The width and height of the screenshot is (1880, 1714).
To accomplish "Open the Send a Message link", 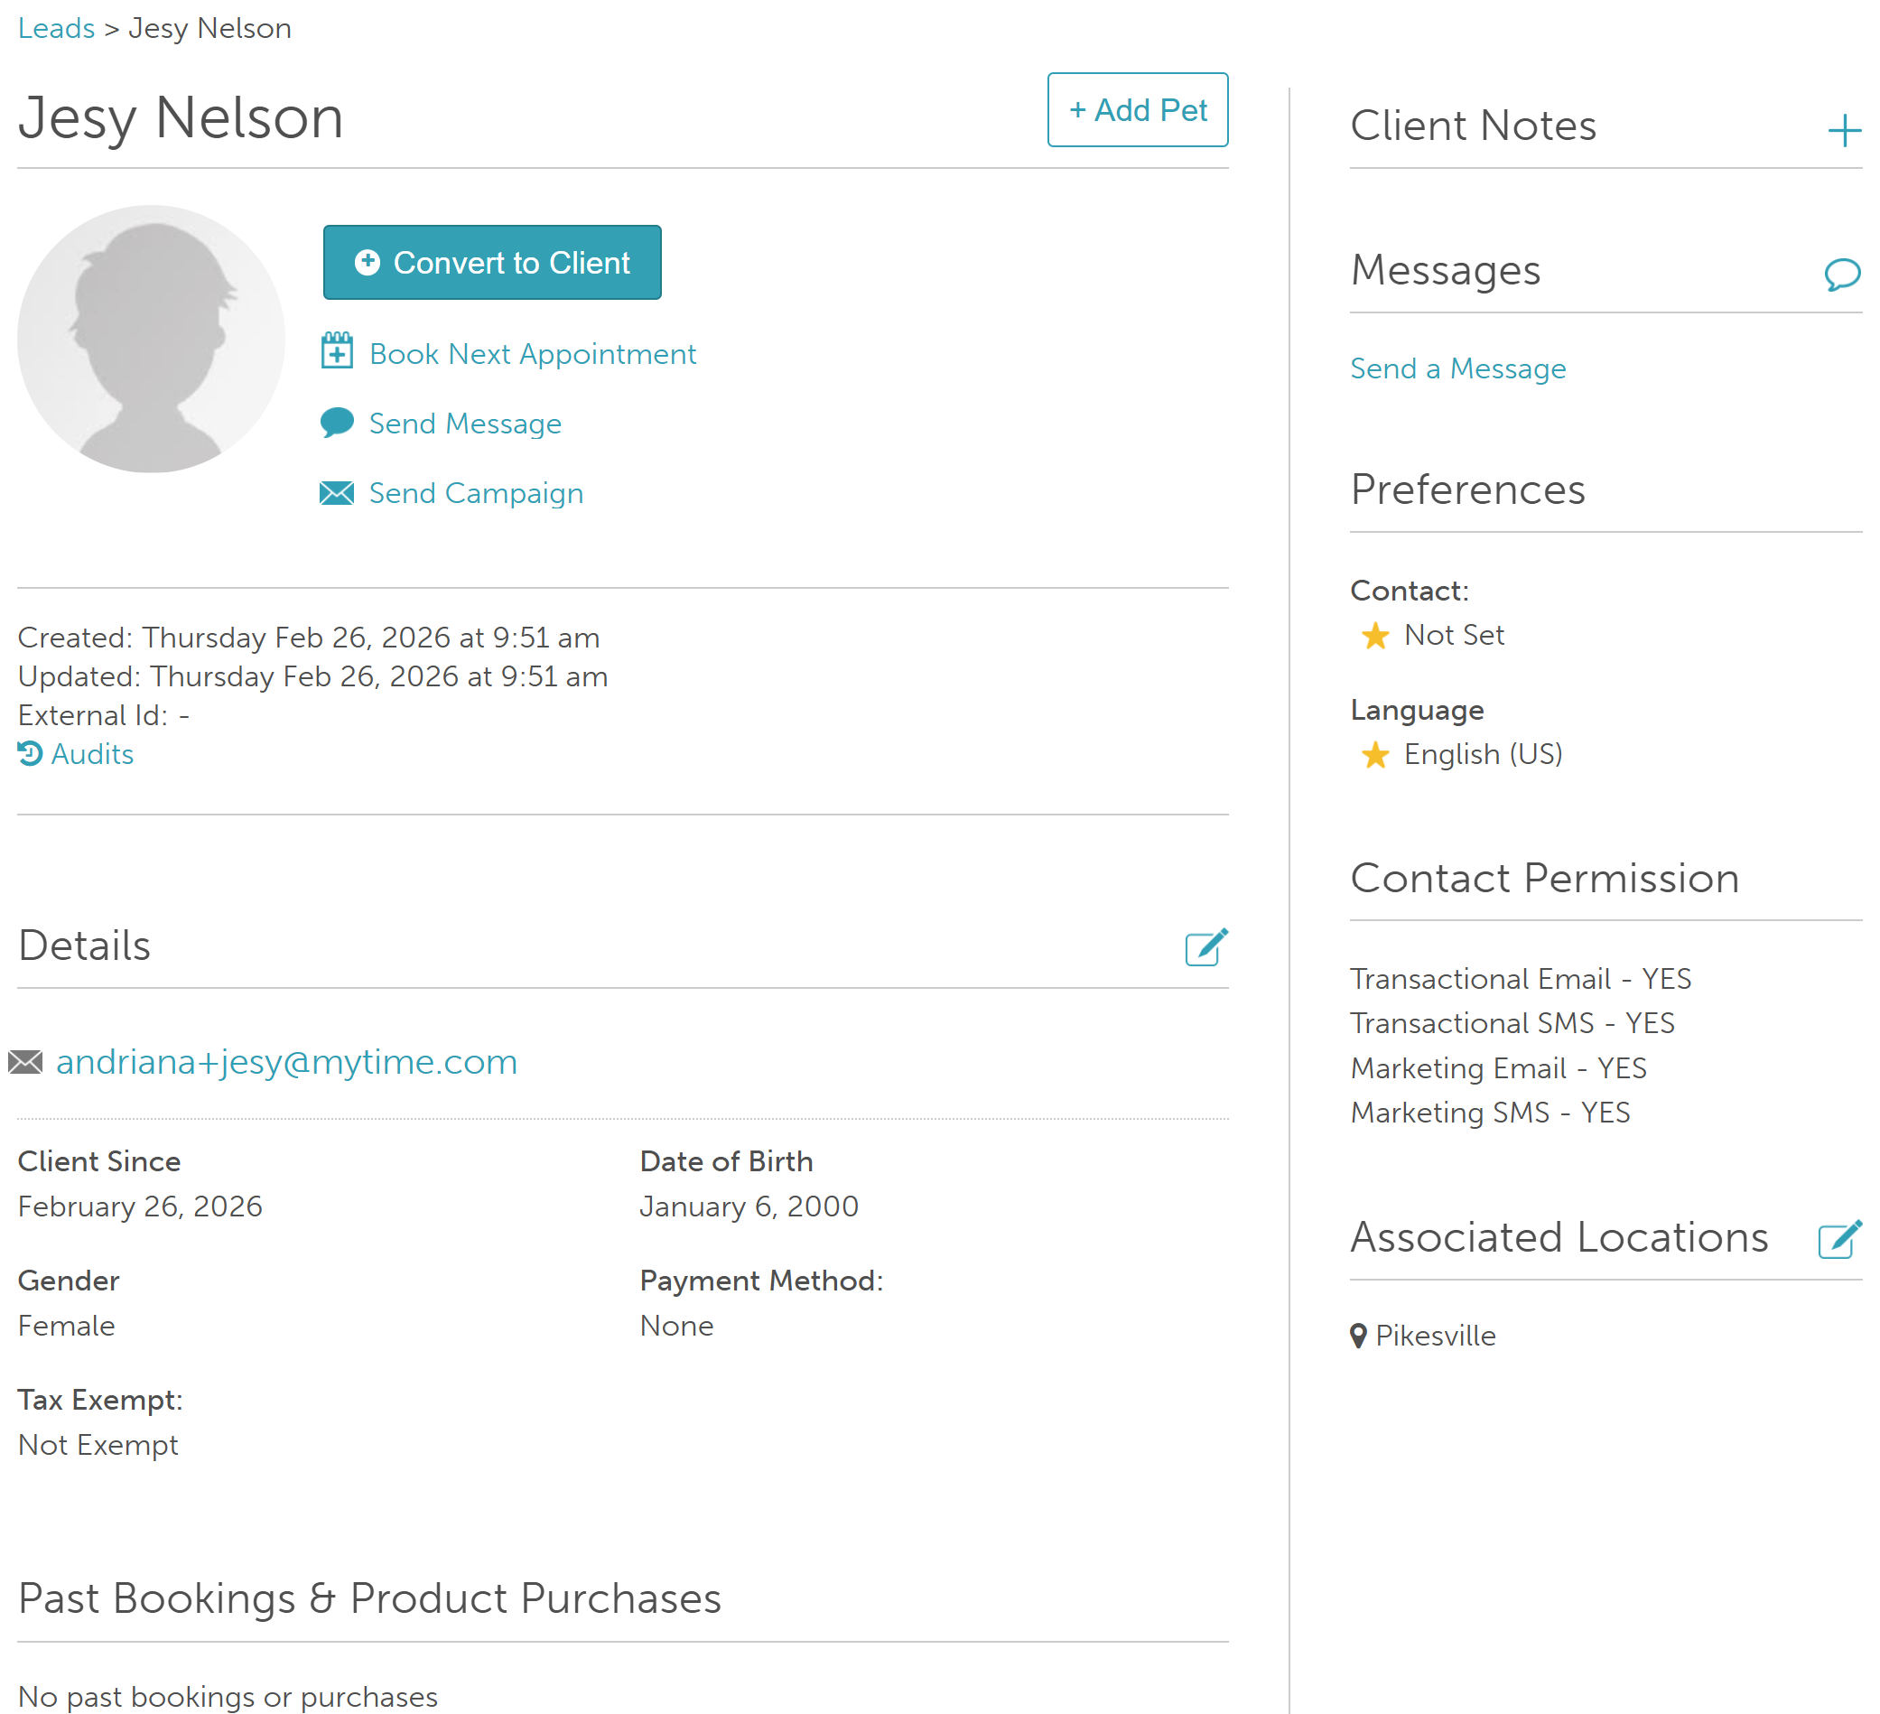I will (x=1457, y=369).
